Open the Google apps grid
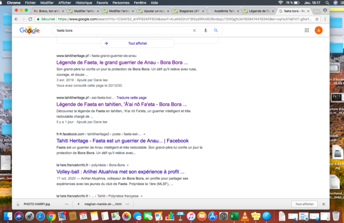This screenshot has width=344, height=223. point(306,30)
